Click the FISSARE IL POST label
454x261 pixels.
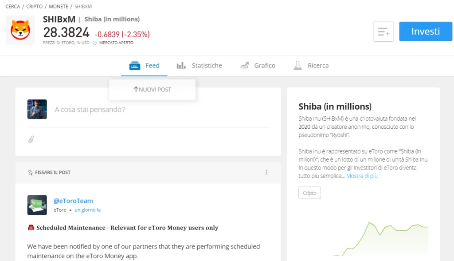53,172
